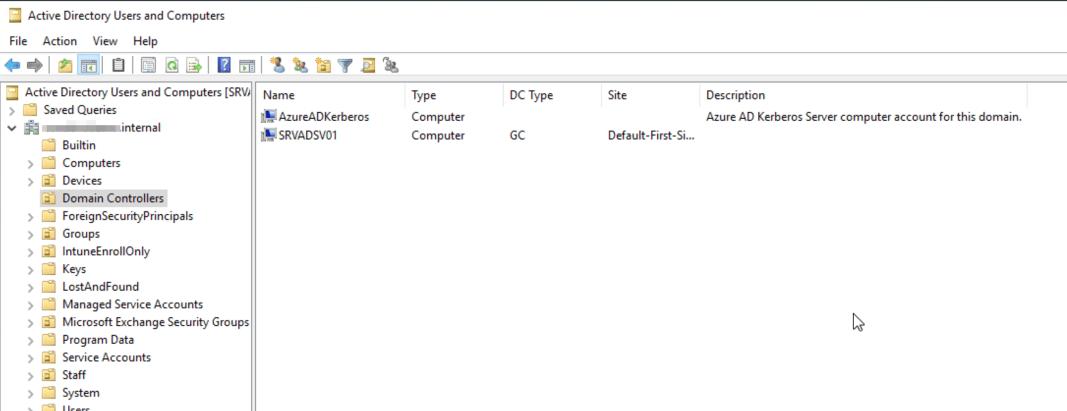Expand the Saved Queries node
Image resolution: width=1067 pixels, height=411 pixels.
coord(12,110)
